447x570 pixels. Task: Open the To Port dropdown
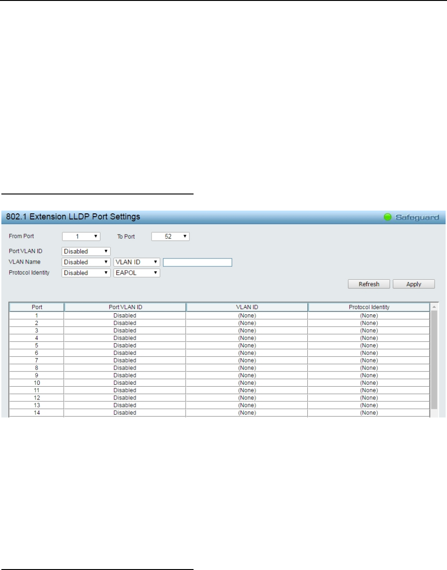pyautogui.click(x=171, y=236)
